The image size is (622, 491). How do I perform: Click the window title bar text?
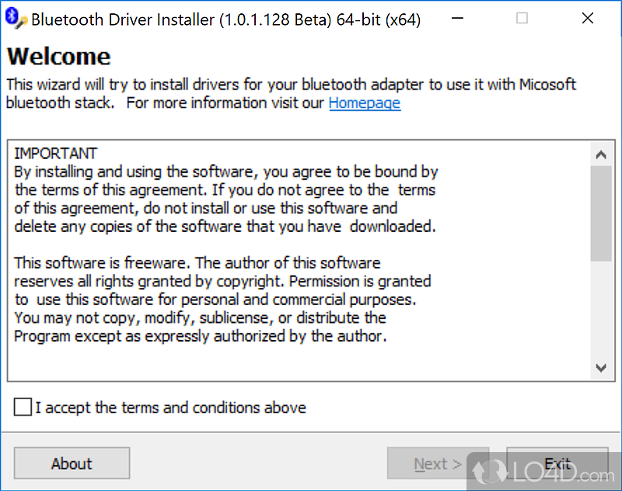click(225, 19)
